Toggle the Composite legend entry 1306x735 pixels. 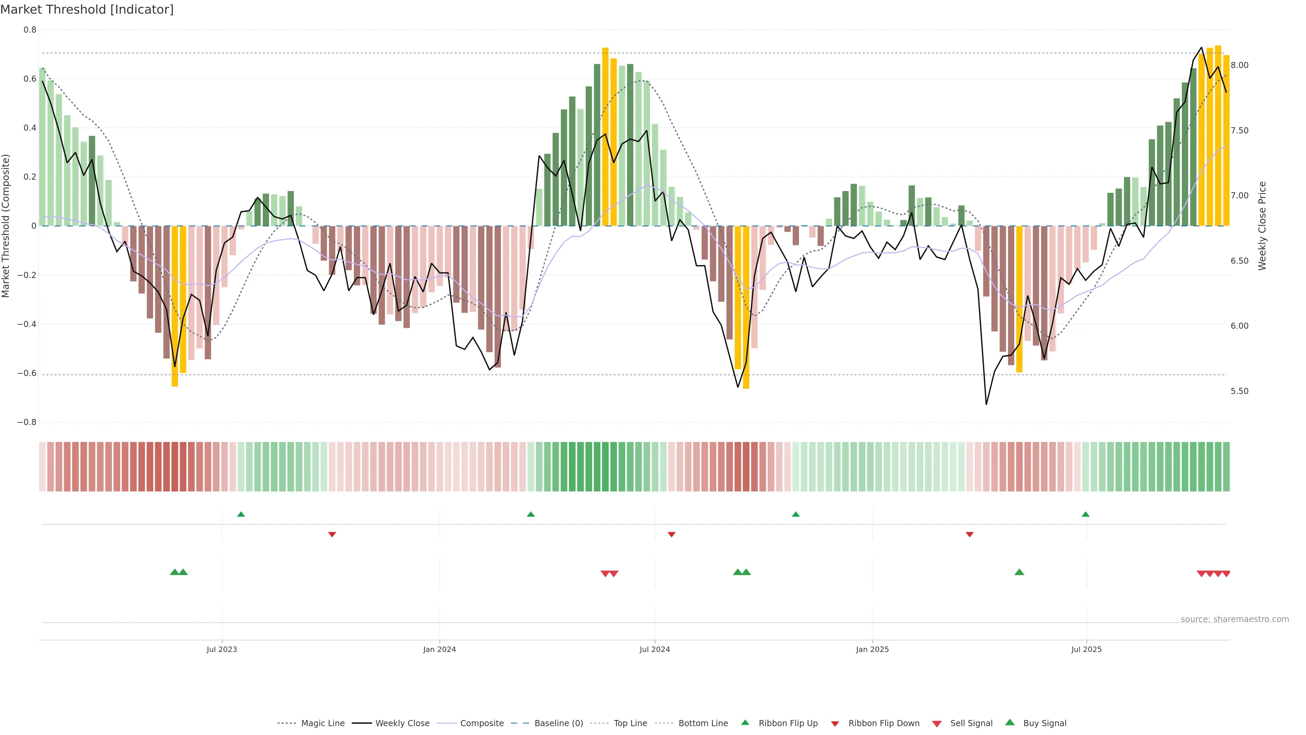[x=482, y=723]
